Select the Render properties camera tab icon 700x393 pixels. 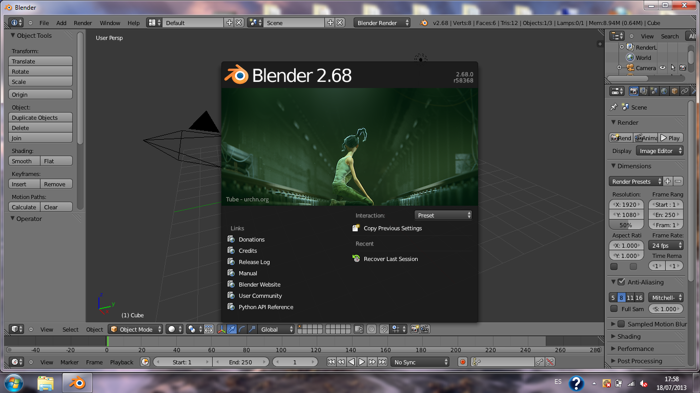pyautogui.click(x=634, y=91)
